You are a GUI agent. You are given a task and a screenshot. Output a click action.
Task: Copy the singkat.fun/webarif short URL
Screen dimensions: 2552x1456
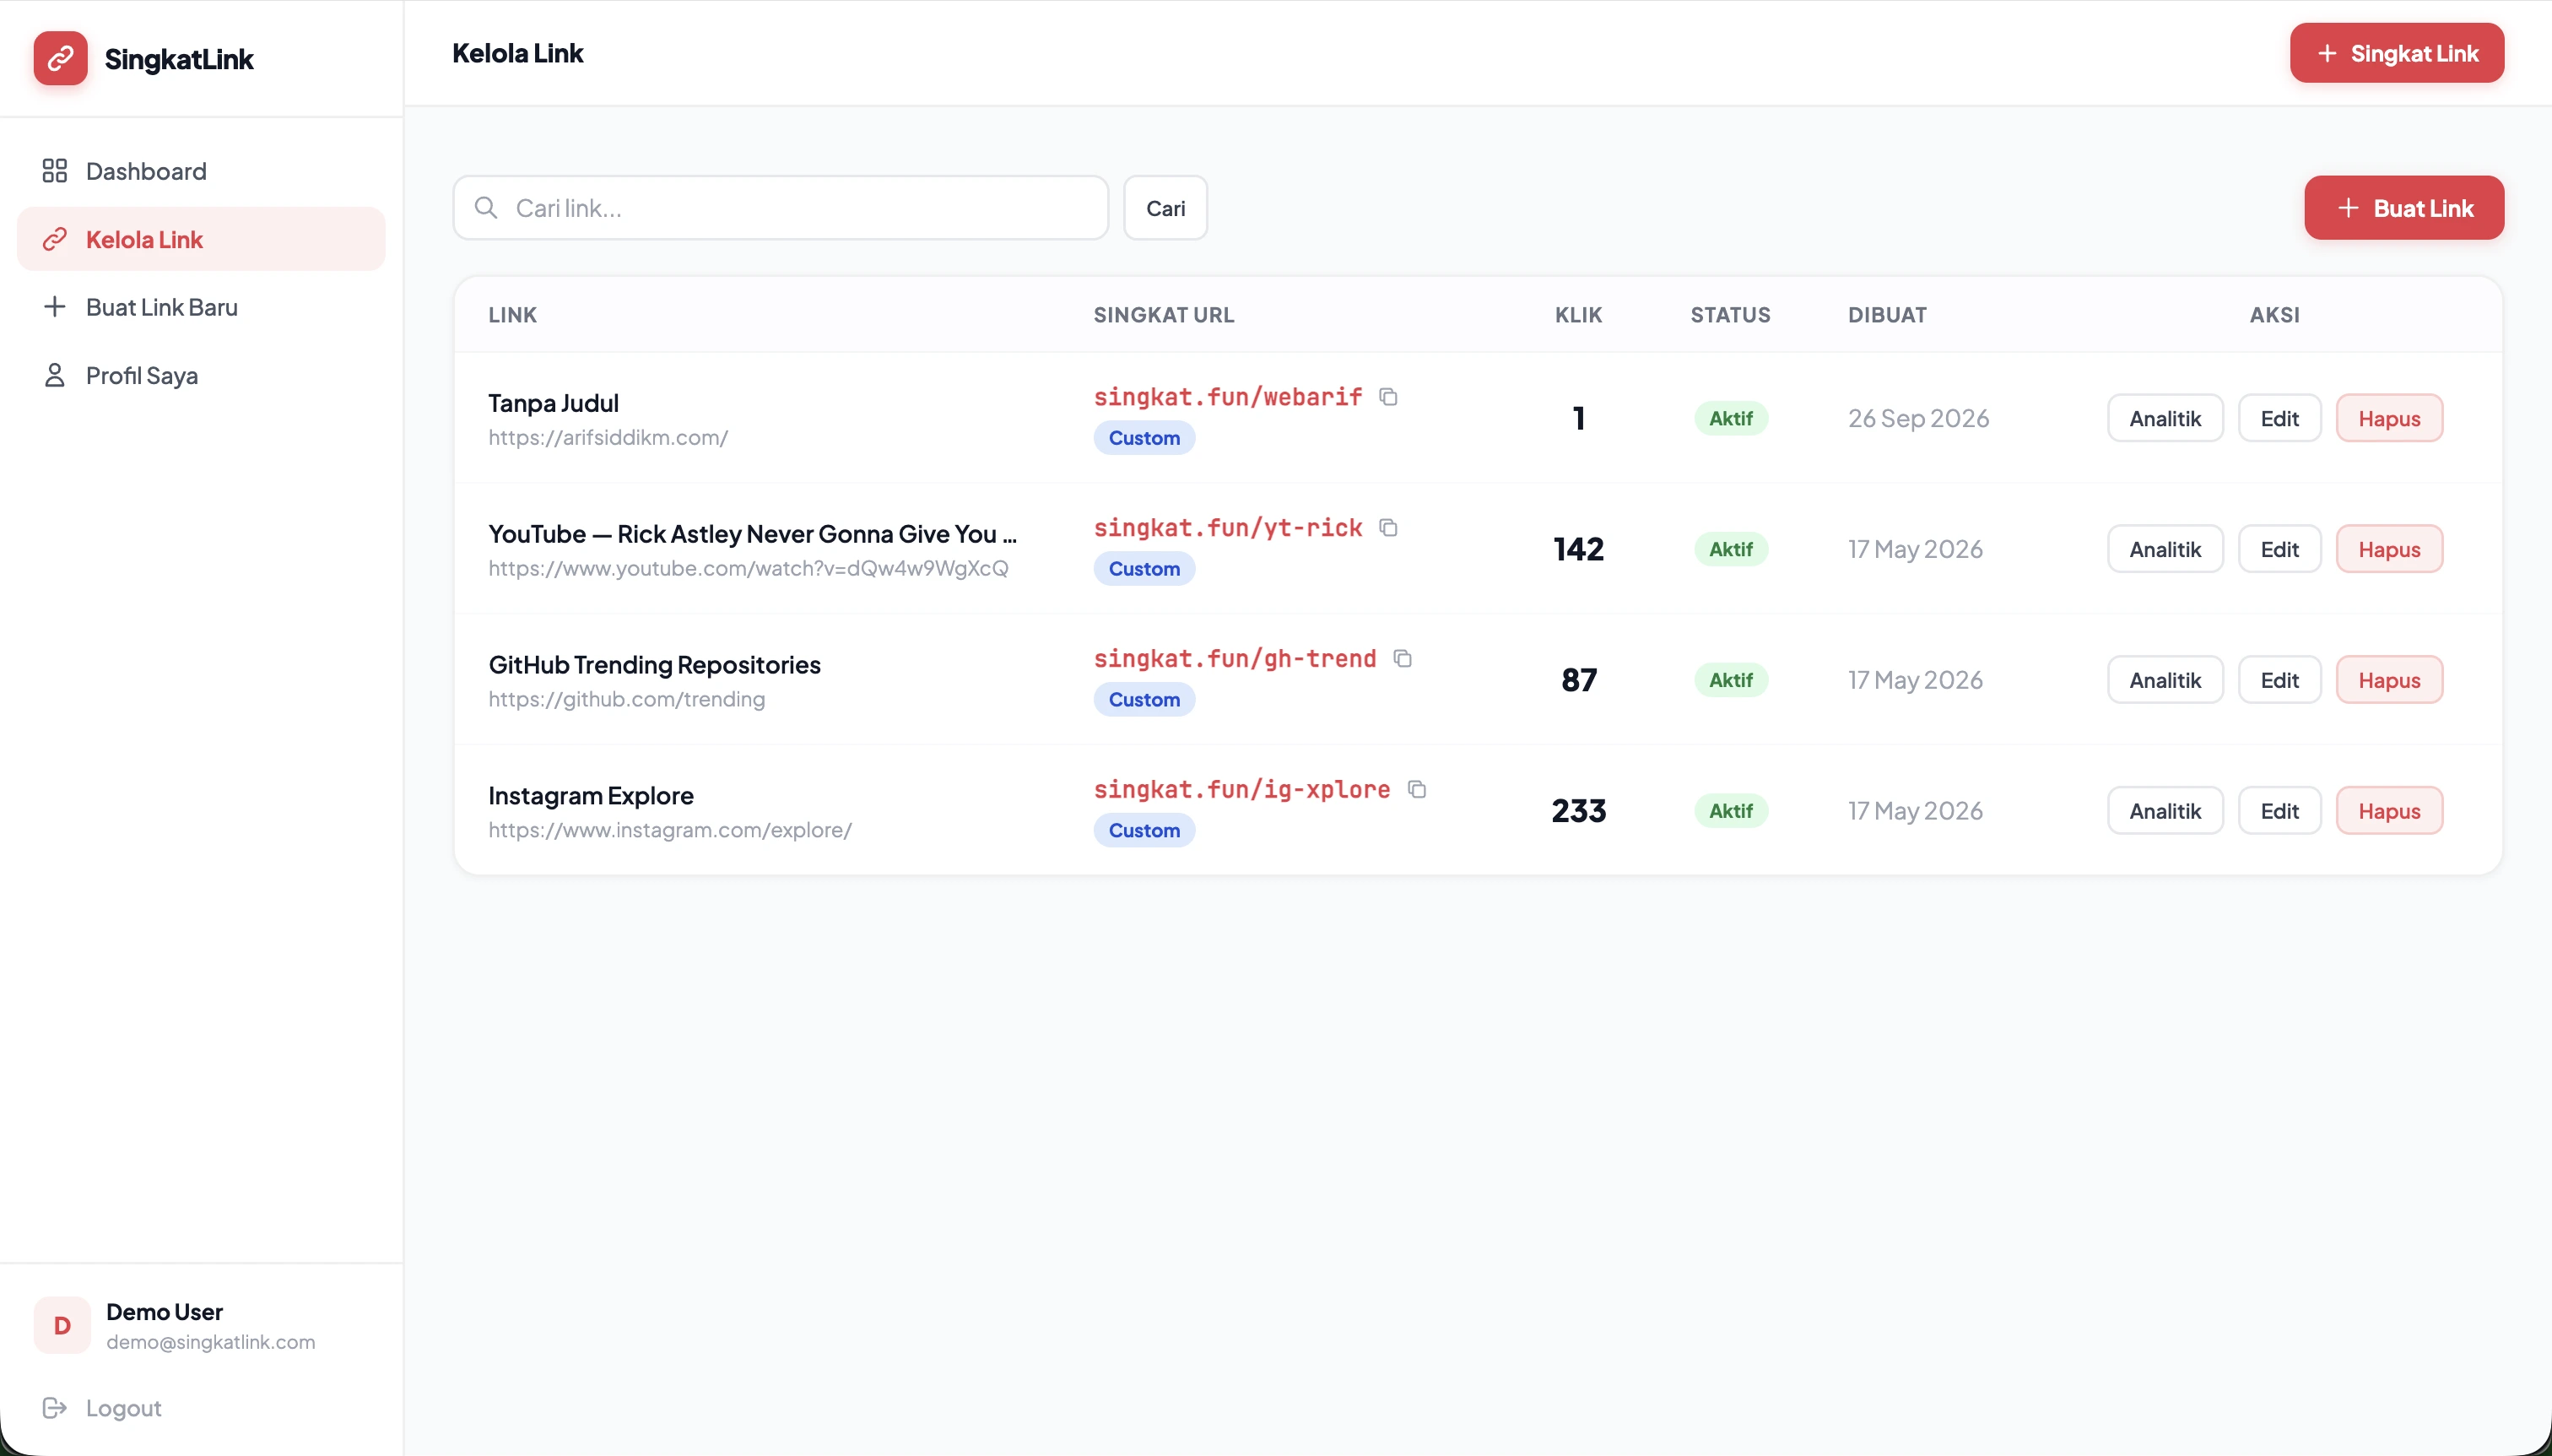[1387, 397]
